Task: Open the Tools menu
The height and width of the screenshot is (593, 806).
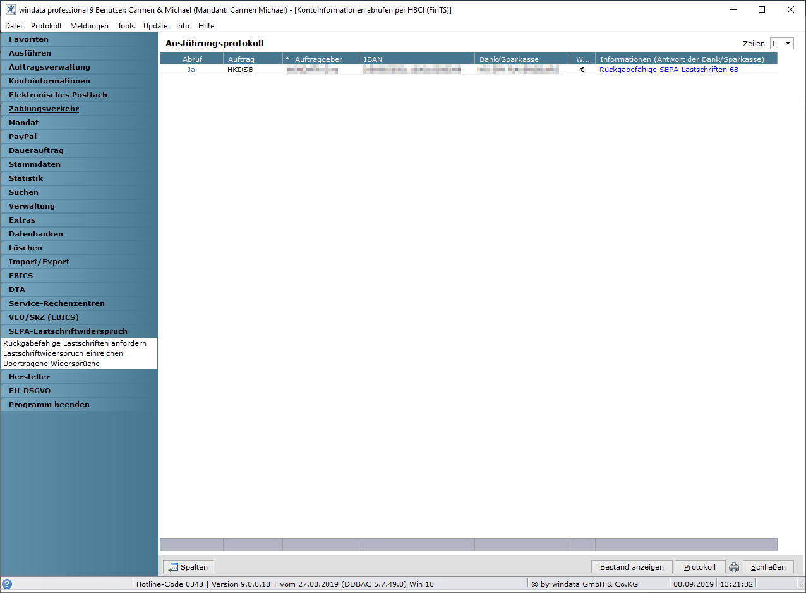Action: pyautogui.click(x=126, y=26)
